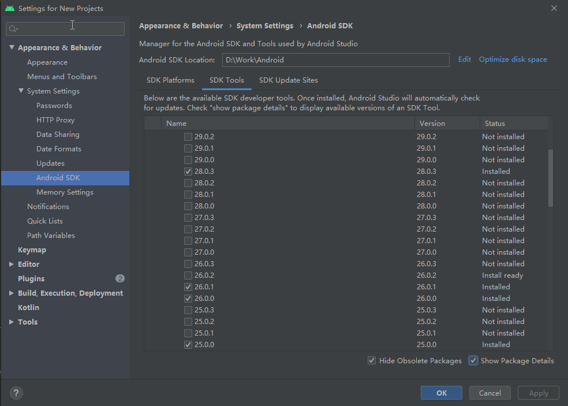Check the 25.0.3 package checkbox
Image resolution: width=568 pixels, height=406 pixels.
188,310
